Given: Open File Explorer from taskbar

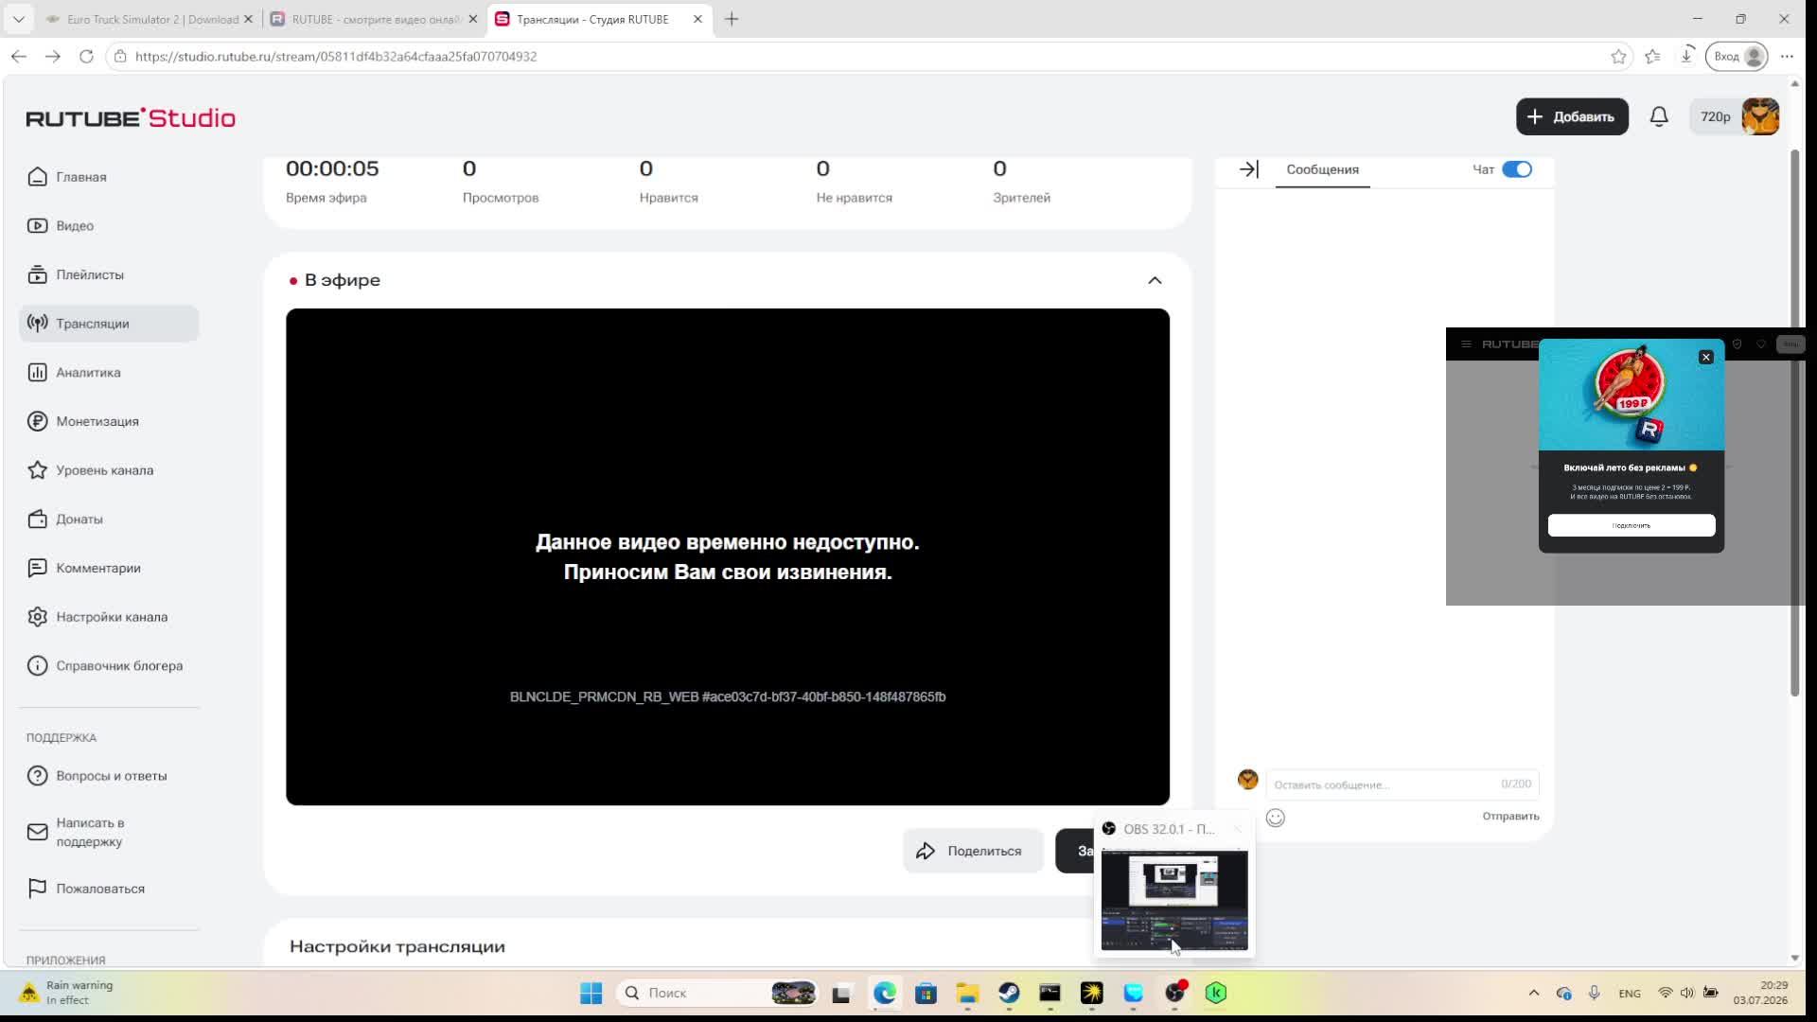Looking at the screenshot, I should pyautogui.click(x=967, y=993).
